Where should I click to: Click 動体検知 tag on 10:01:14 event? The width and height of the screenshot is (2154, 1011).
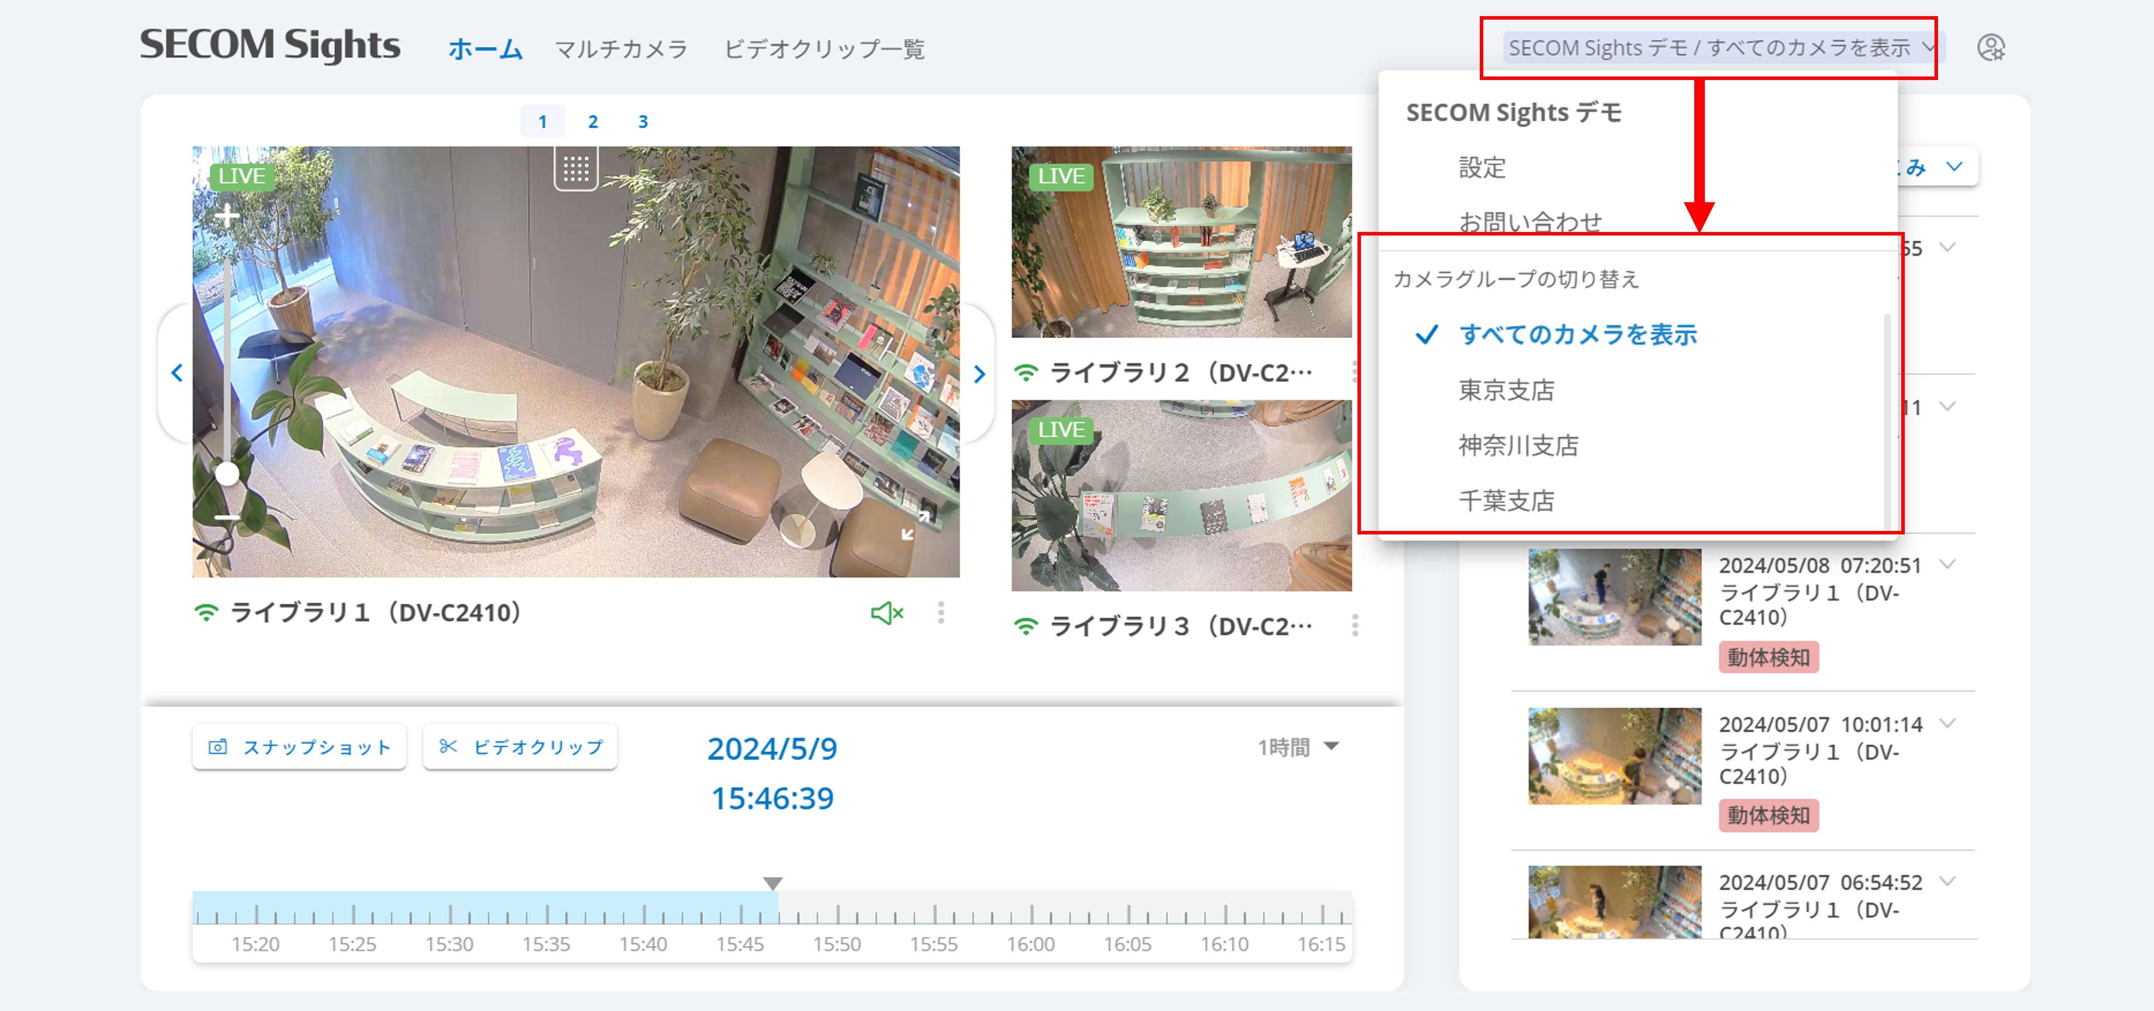point(1768,815)
